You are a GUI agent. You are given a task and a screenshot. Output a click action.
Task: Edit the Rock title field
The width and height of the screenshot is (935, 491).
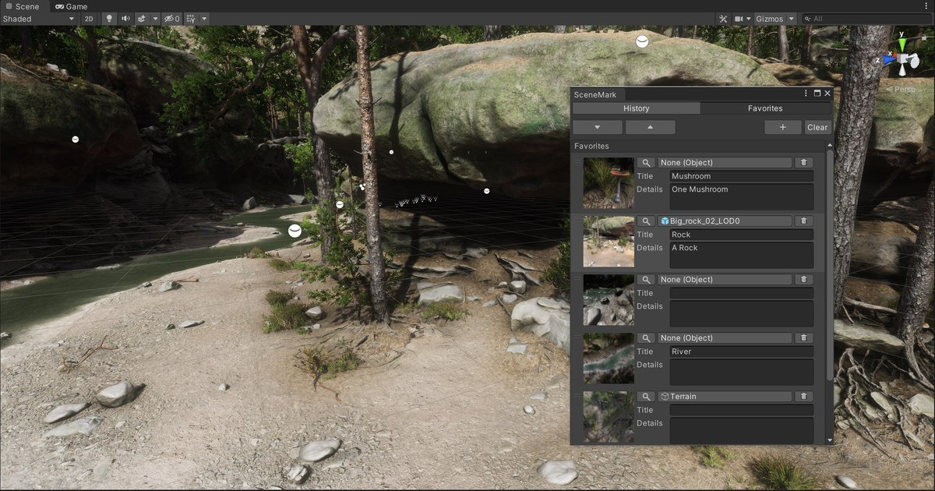point(741,235)
